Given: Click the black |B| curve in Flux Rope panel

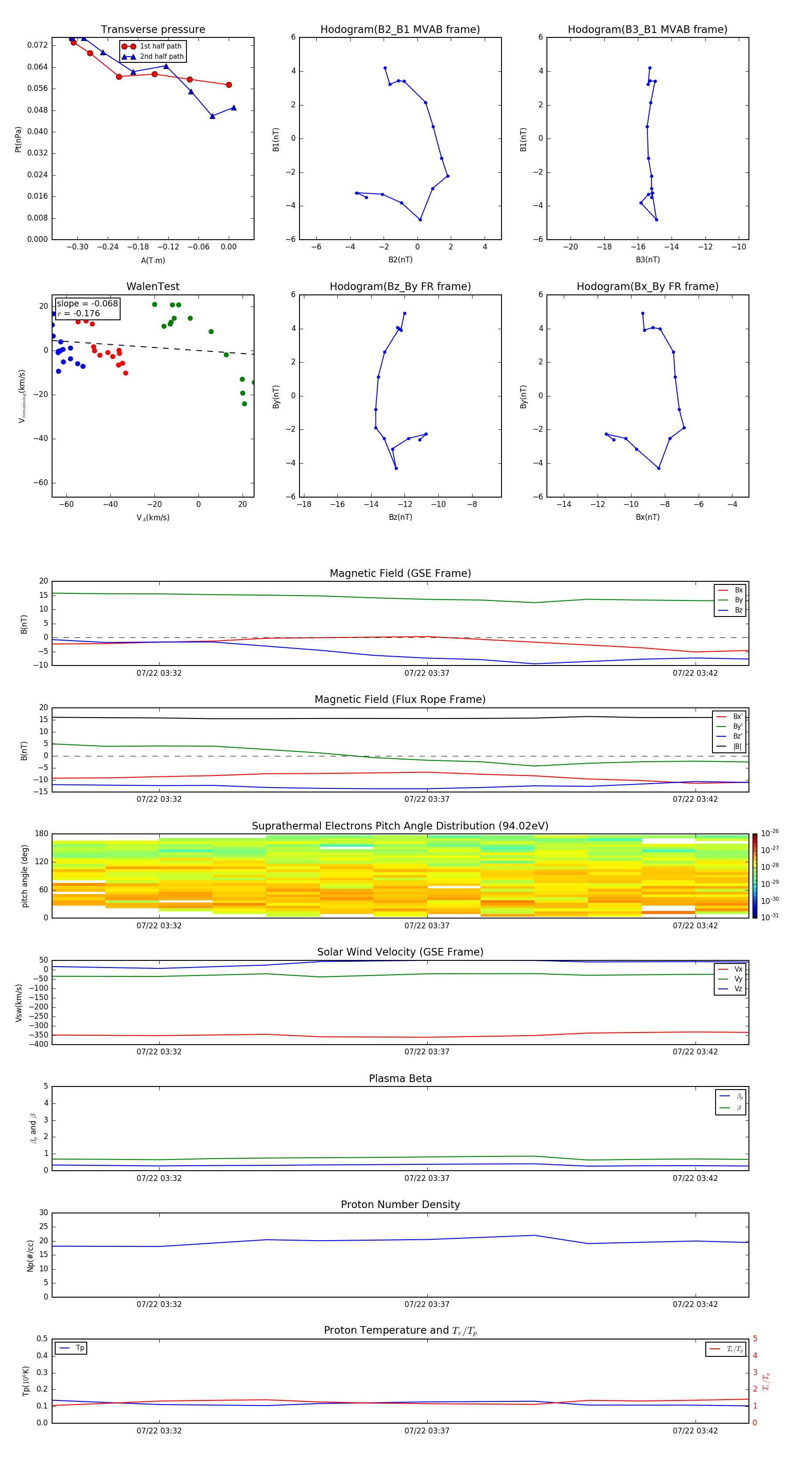Looking at the screenshot, I should (x=399, y=719).
